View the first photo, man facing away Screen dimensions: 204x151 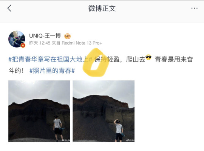point(39,111)
